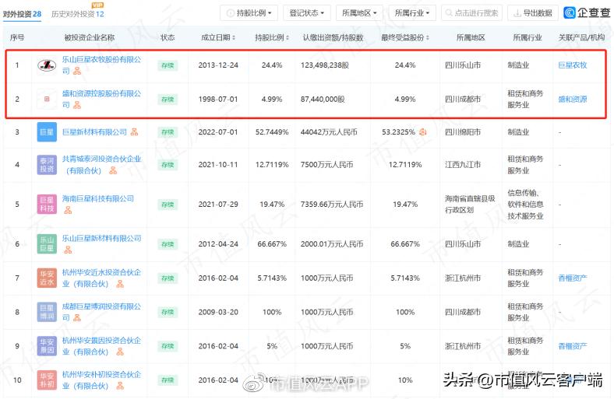Open equity chart icon beside 杭州华安近水

(120, 284)
